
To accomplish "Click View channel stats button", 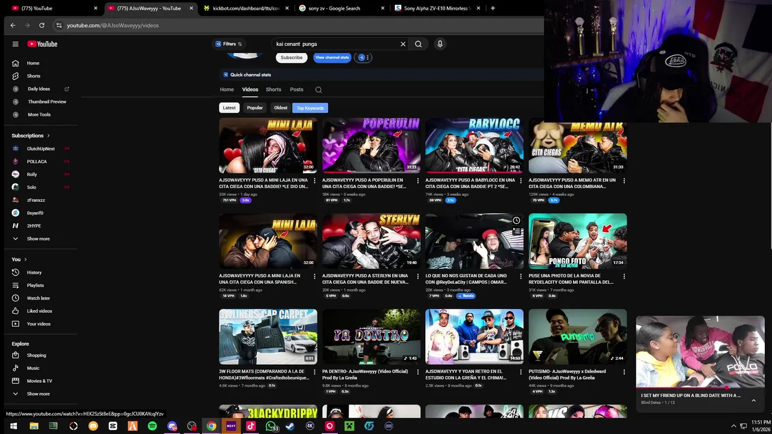I will click(x=332, y=57).
